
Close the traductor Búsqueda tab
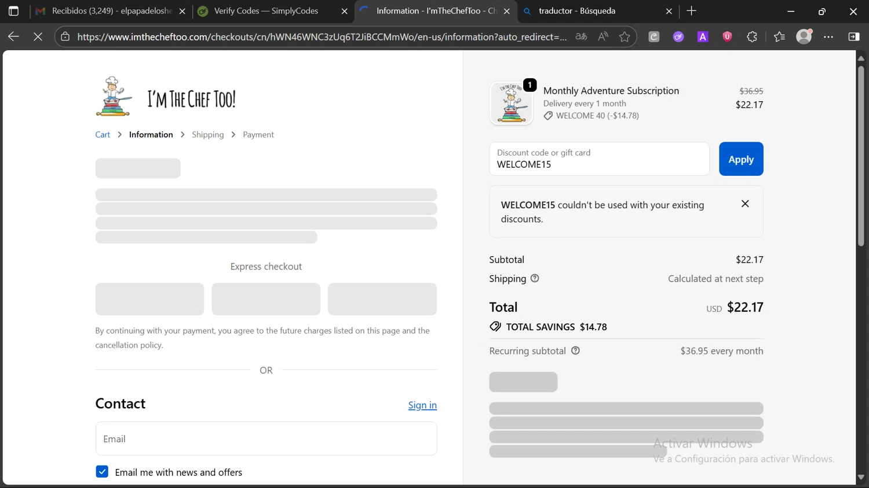coord(669,11)
